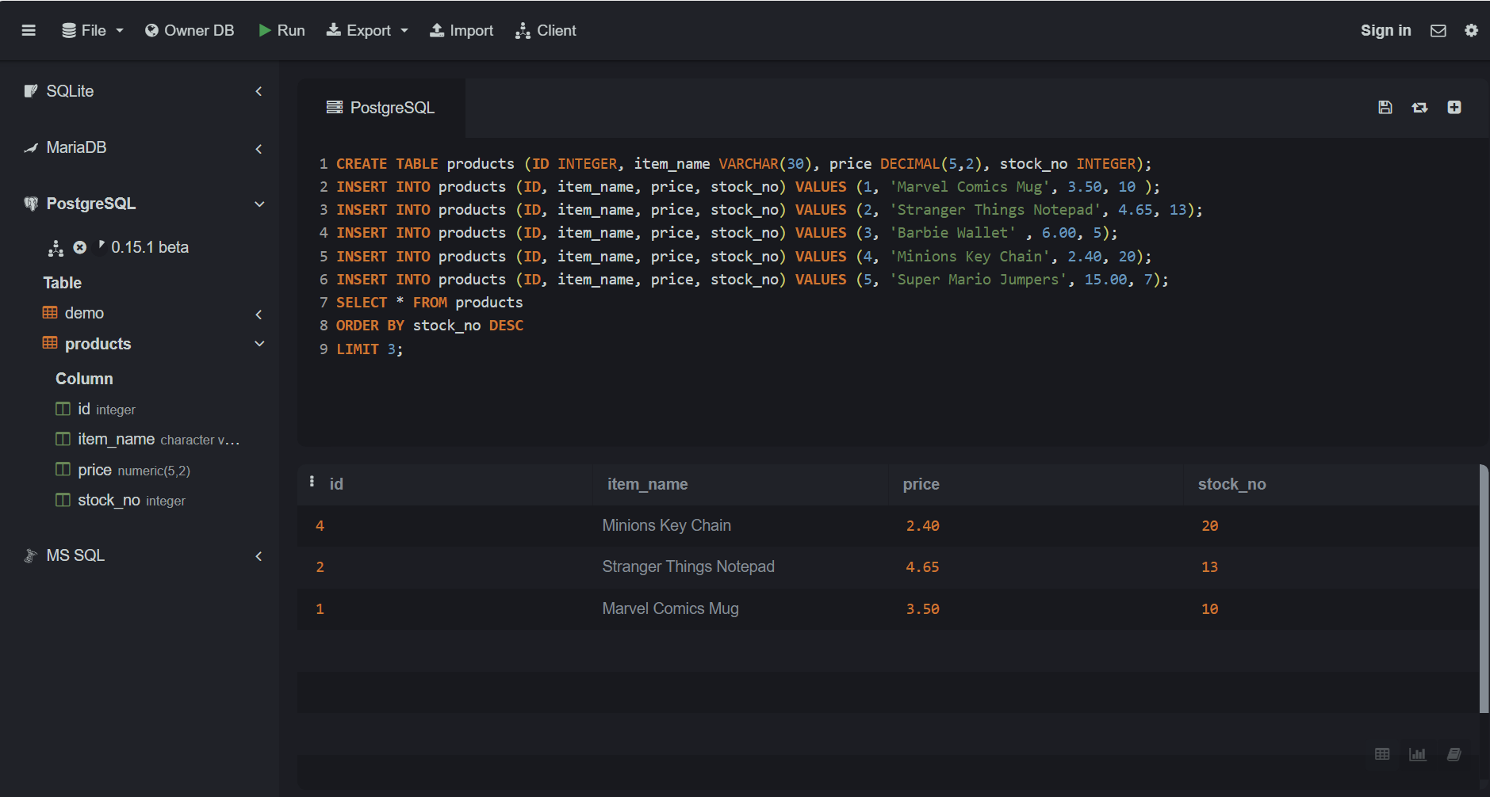Open the demo table
Viewport: 1490px width, 797px height.
(84, 313)
